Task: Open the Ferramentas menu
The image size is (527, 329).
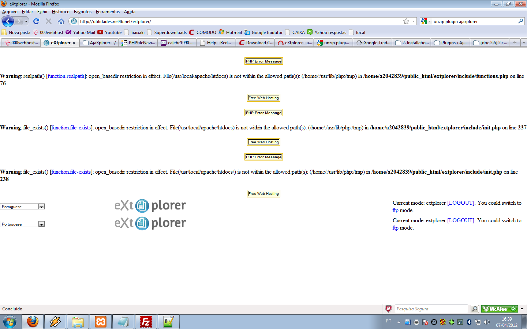Action: pyautogui.click(x=108, y=12)
